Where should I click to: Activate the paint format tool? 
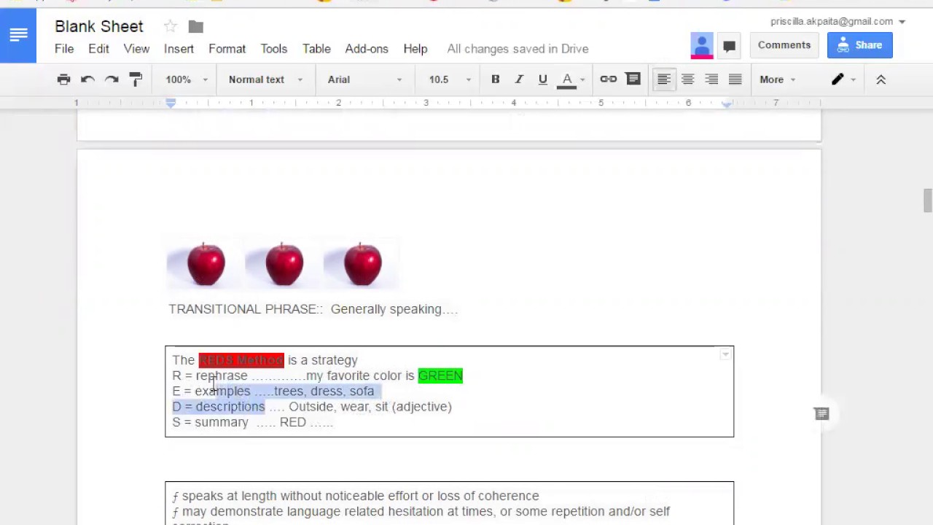[x=136, y=79]
